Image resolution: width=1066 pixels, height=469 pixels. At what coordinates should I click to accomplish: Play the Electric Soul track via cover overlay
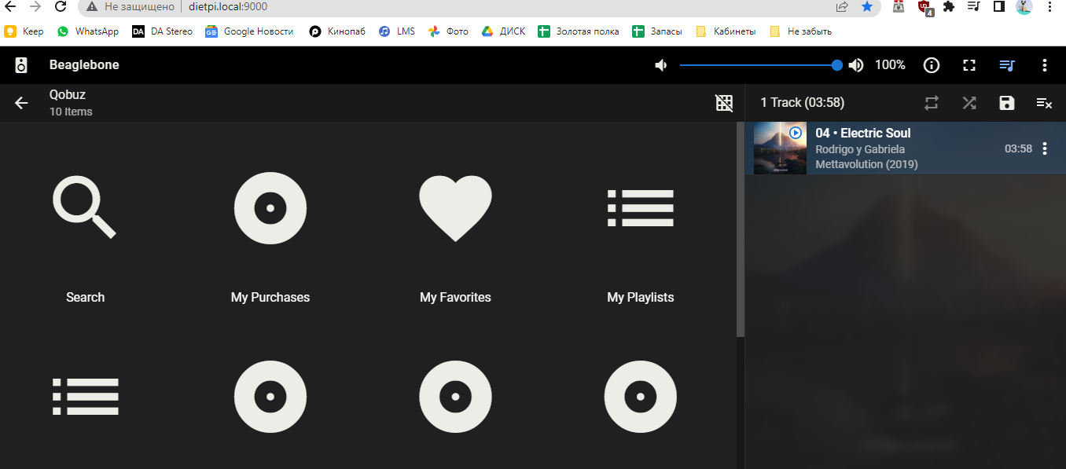[796, 133]
